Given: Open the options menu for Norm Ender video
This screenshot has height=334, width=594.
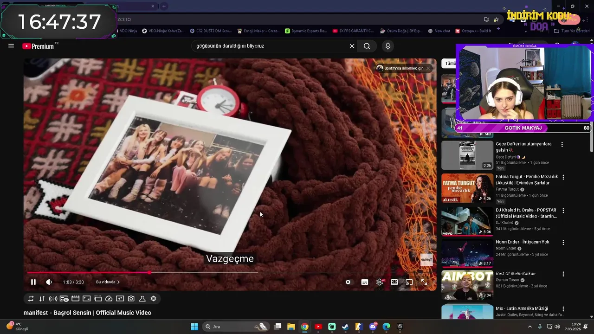Looking at the screenshot, I should [x=563, y=242].
